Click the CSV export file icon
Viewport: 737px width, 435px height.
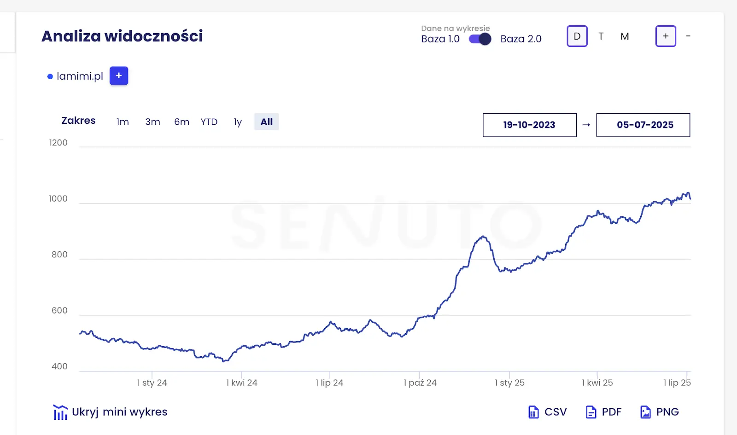point(533,412)
